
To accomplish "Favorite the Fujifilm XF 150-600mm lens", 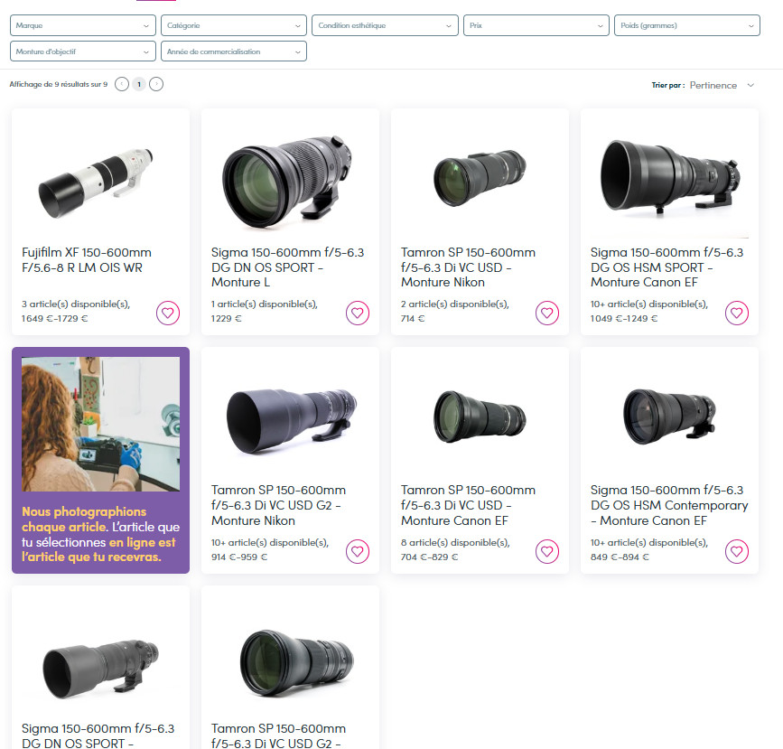I will tap(168, 313).
